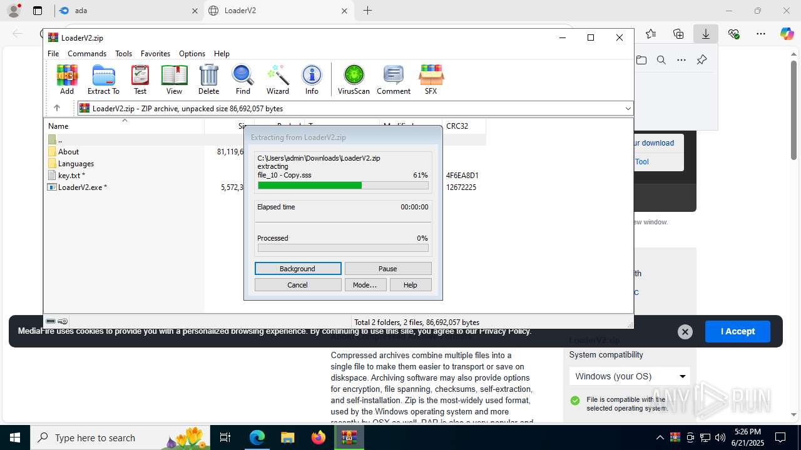Screen dimensions: 801x450
Task: Pause the extraction
Action: pos(388,269)
